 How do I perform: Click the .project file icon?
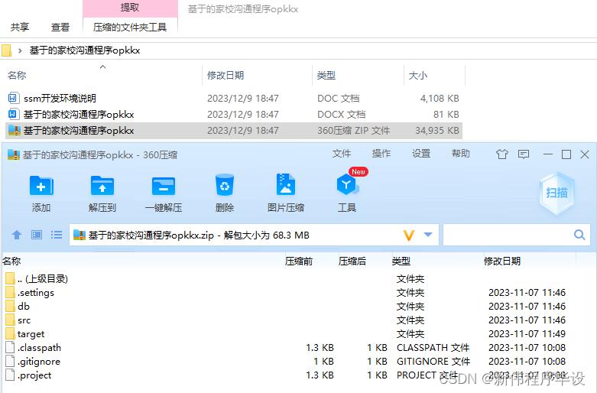pos(10,375)
